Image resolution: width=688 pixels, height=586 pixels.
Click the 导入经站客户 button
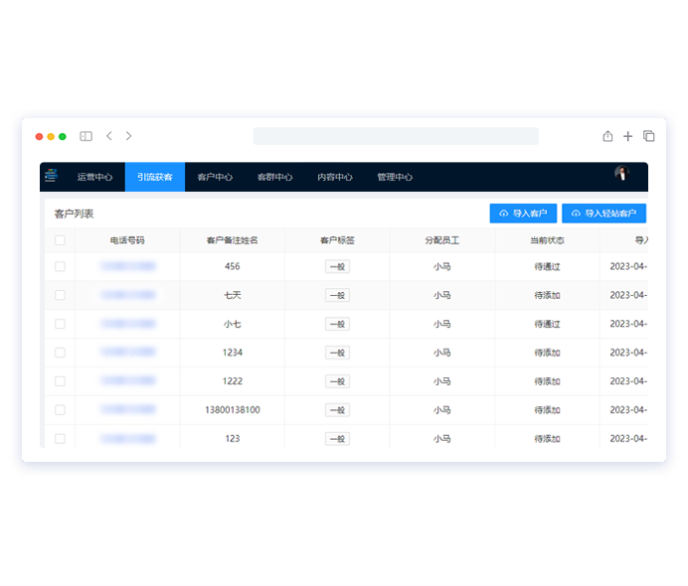603,214
